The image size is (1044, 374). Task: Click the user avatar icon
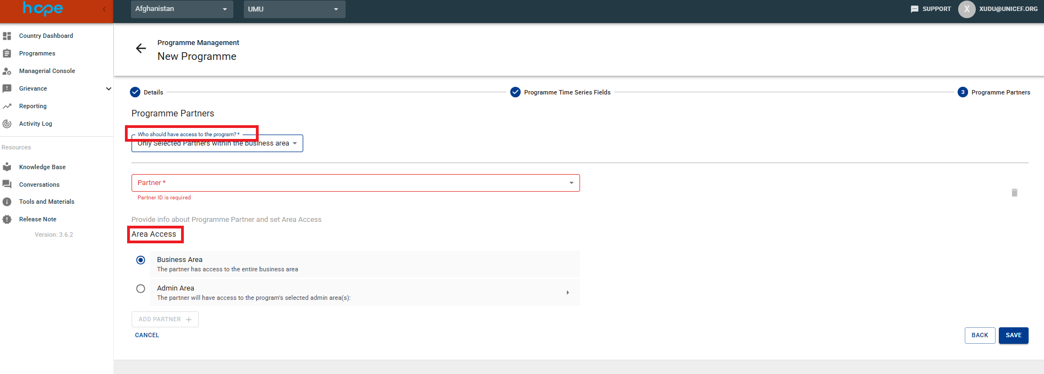966,9
